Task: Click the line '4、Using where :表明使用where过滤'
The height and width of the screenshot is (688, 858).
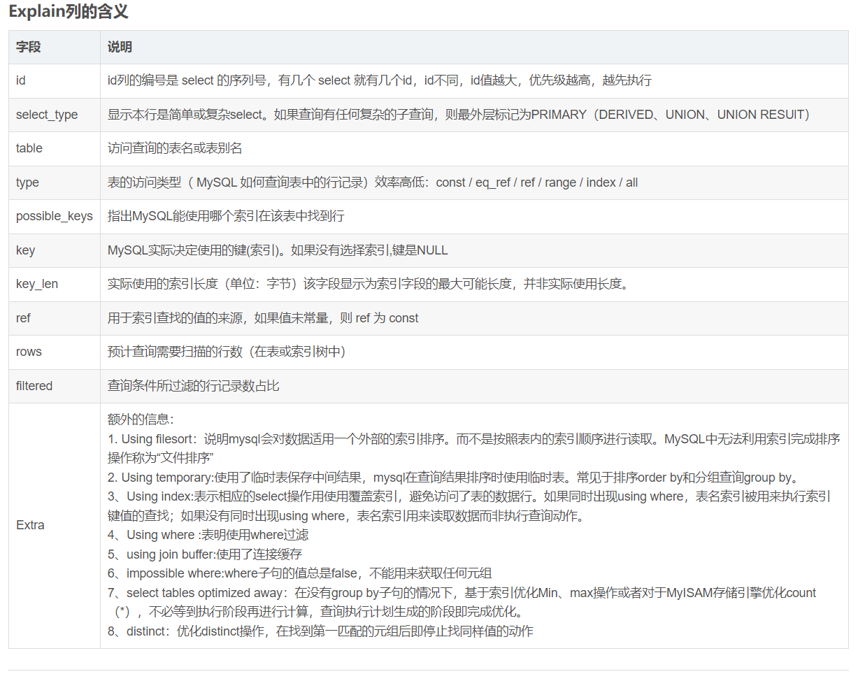Action: [x=208, y=535]
